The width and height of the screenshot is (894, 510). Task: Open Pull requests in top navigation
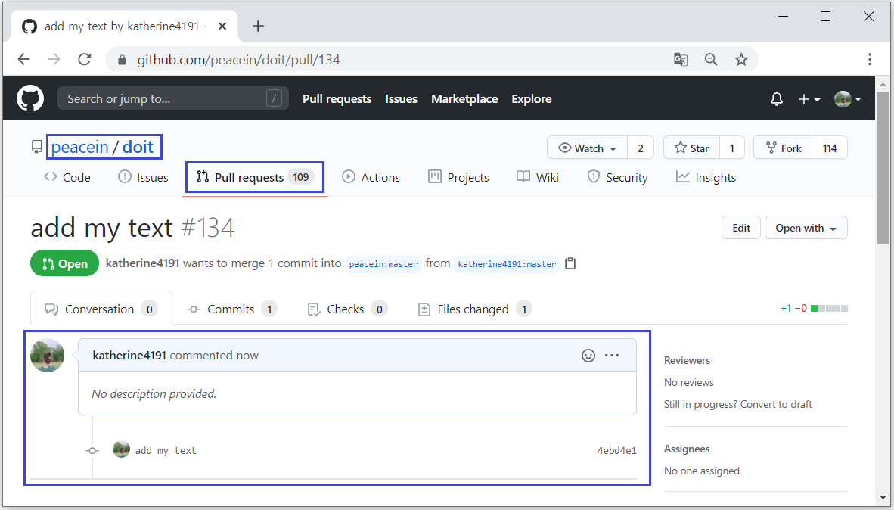337,98
